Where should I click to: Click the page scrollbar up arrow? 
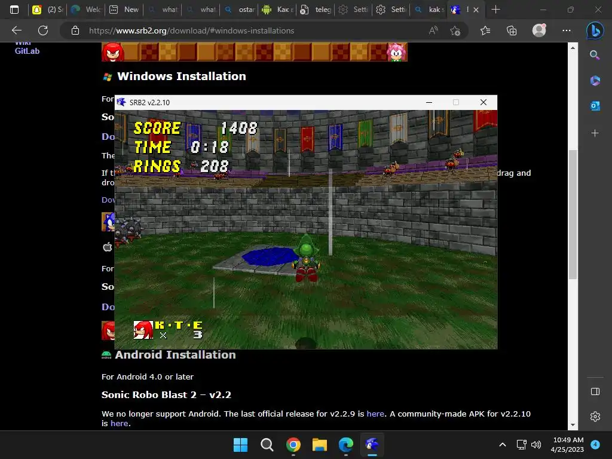pos(573,48)
